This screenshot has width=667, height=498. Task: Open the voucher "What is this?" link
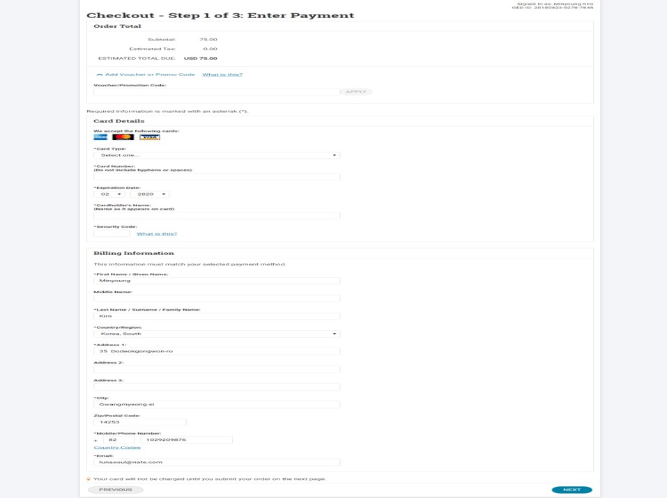click(x=222, y=75)
